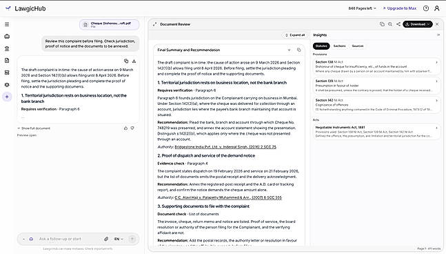This screenshot has height=254, width=446.
Task: Click the 'Evidence check' label
Action: (x=171, y=164)
